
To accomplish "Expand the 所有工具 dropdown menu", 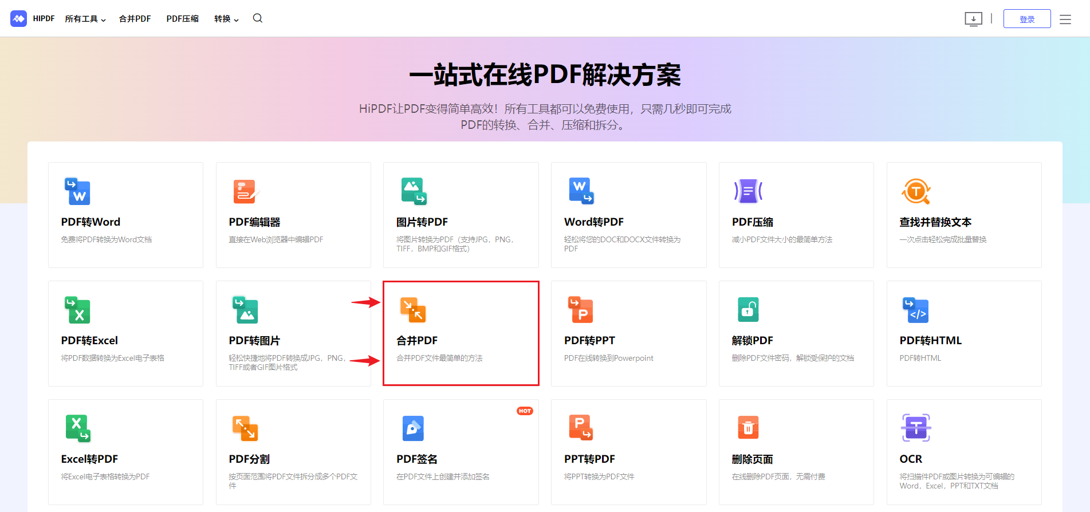I will (x=85, y=19).
